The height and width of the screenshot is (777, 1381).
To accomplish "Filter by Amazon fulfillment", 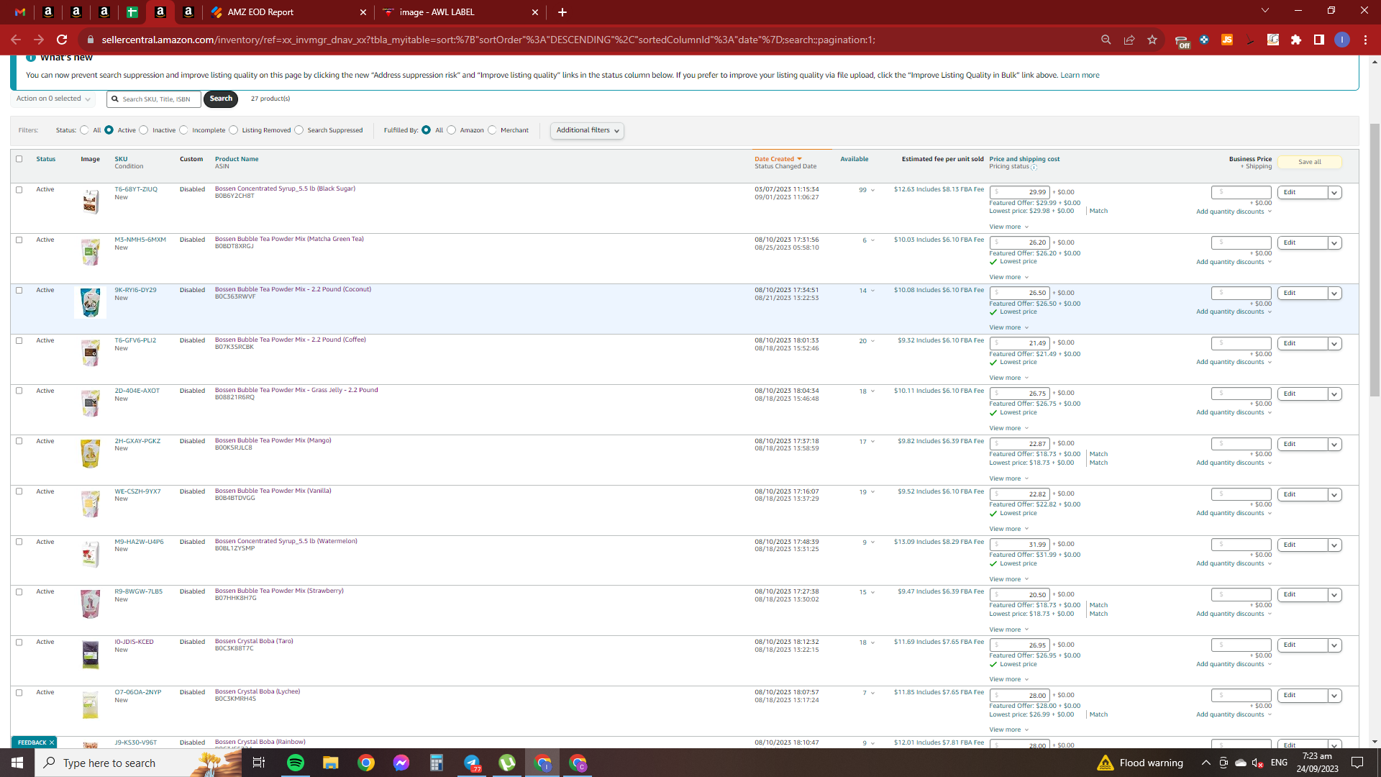I will [451, 130].
